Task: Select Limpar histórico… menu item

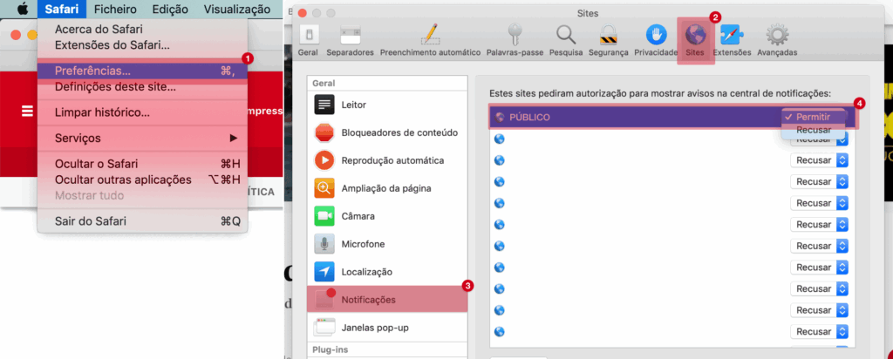Action: [143, 112]
